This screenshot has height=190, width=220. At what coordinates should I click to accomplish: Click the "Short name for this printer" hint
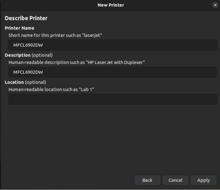point(55,35)
